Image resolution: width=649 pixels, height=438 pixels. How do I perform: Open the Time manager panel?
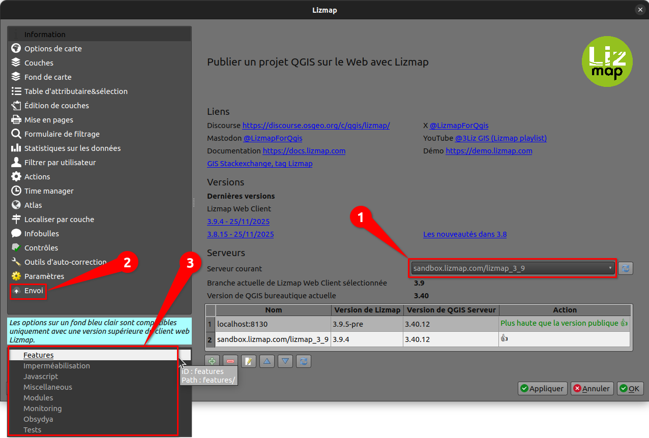pos(49,191)
